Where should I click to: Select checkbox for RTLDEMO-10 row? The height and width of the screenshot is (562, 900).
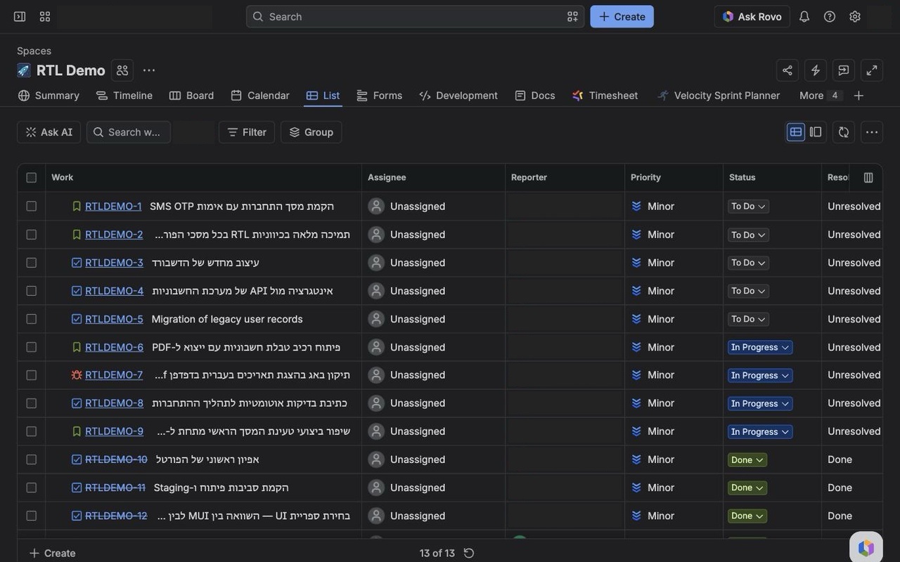(x=31, y=459)
